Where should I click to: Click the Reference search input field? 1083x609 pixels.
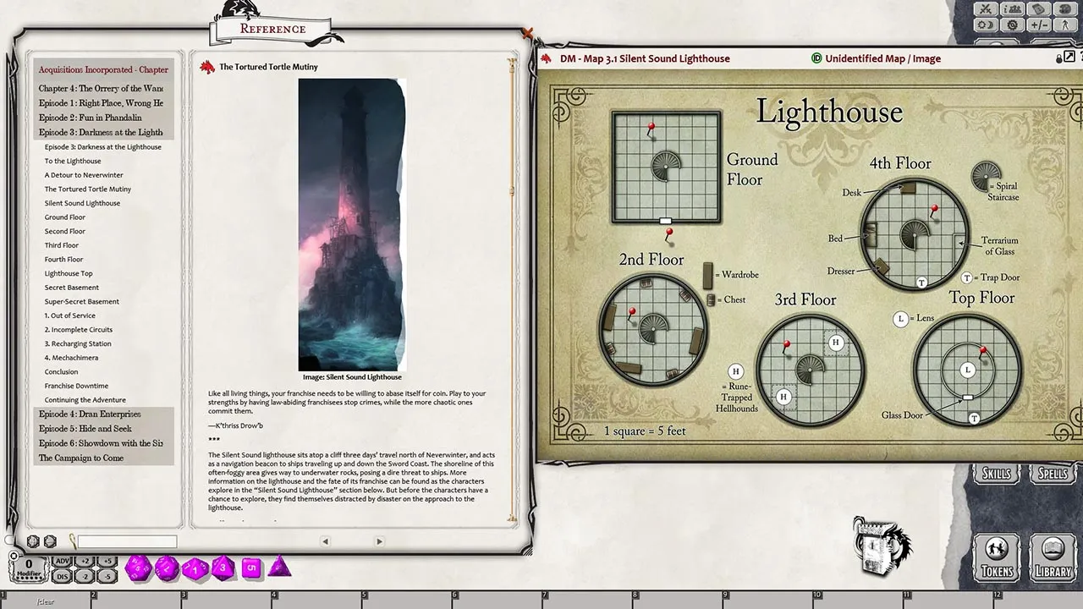(x=127, y=541)
